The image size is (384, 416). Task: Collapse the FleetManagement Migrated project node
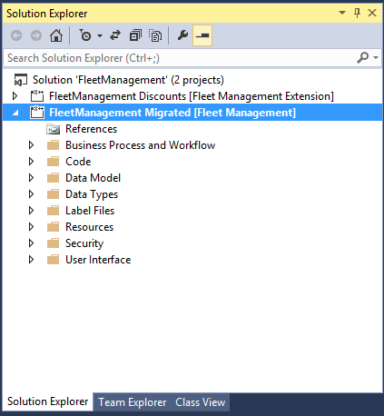pos(15,113)
